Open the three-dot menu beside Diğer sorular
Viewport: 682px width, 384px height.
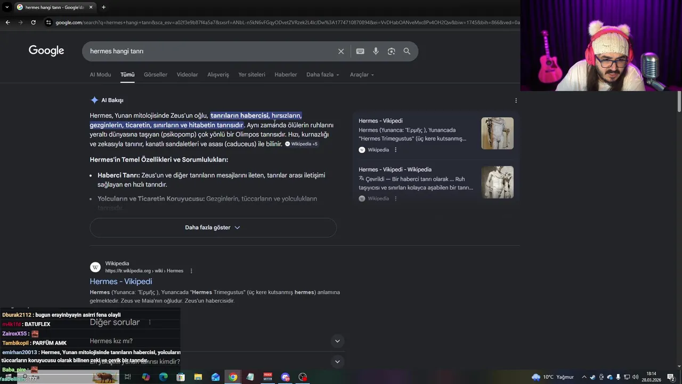coord(150,322)
